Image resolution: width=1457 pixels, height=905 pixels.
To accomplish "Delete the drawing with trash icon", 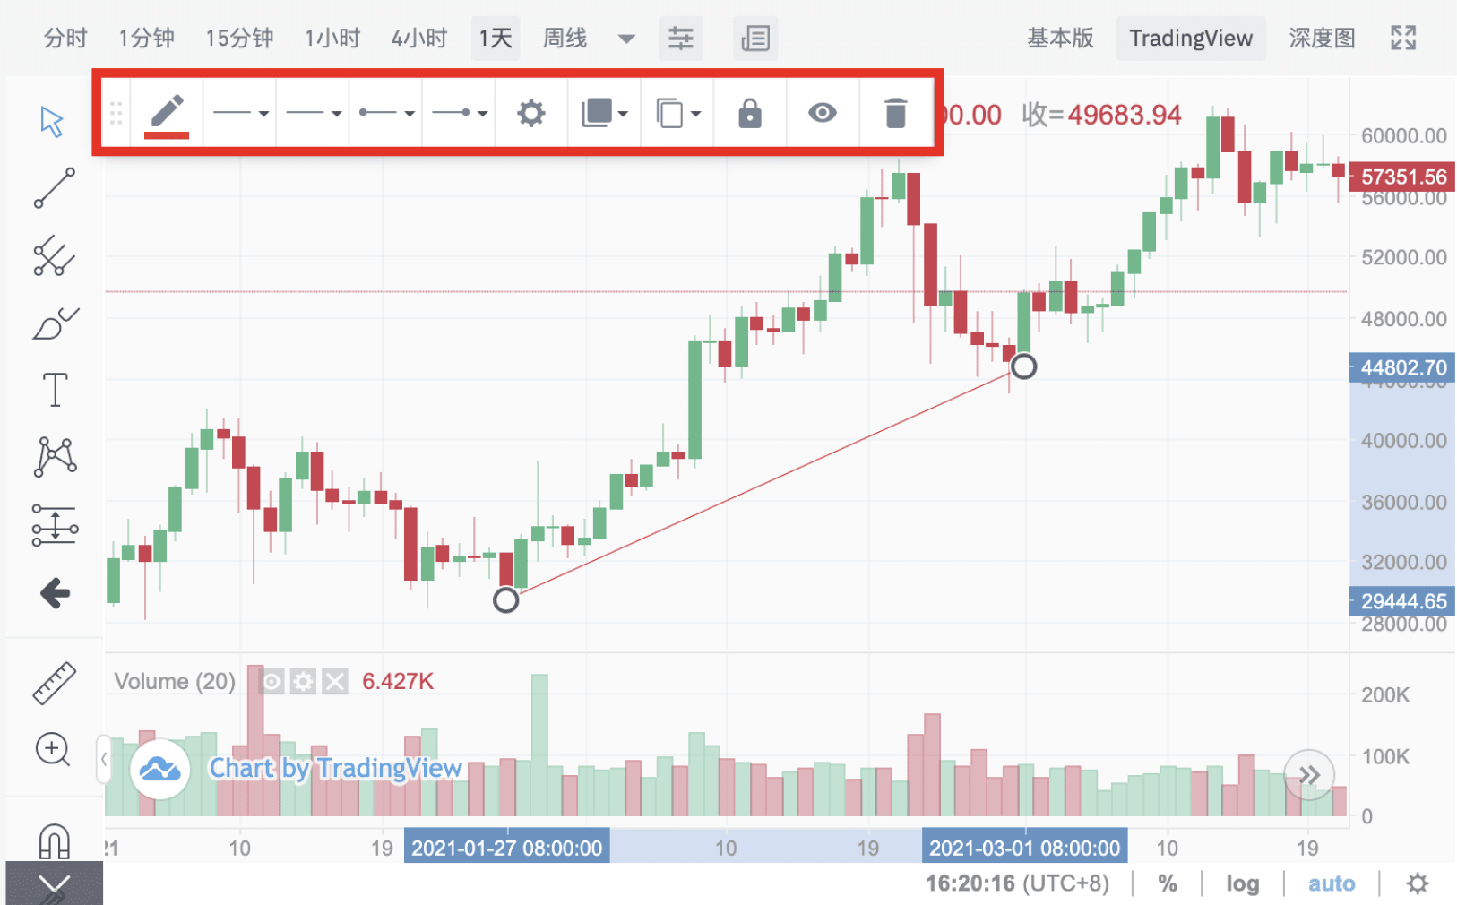I will pos(895,114).
